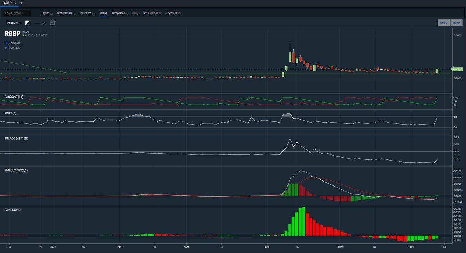Open the hamburger lines menu
Viewport: 466px width, 253px height.
(x=136, y=13)
